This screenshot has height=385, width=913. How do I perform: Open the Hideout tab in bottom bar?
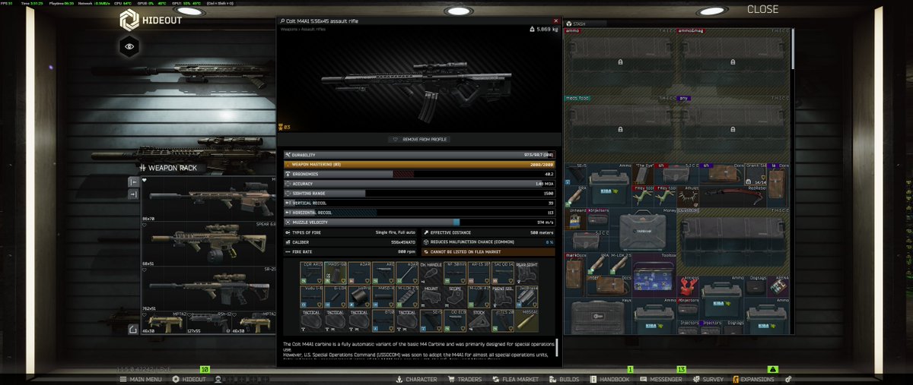click(189, 379)
